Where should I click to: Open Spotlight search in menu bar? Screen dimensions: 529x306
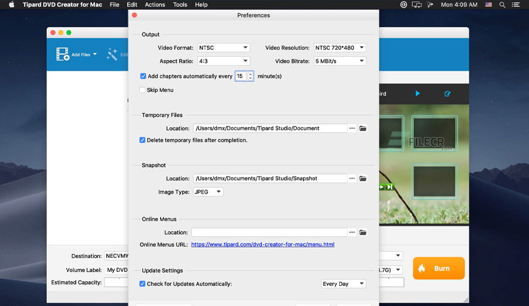tap(502, 4)
